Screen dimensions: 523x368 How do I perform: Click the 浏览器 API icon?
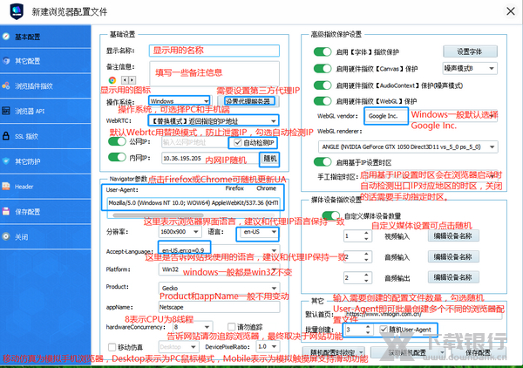point(6,111)
